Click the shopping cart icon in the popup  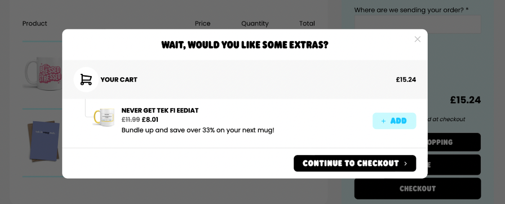[86, 79]
